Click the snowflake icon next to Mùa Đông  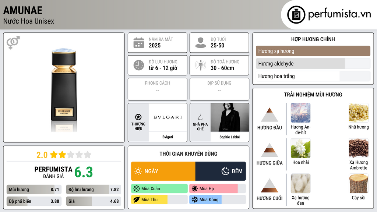pos(195,200)
